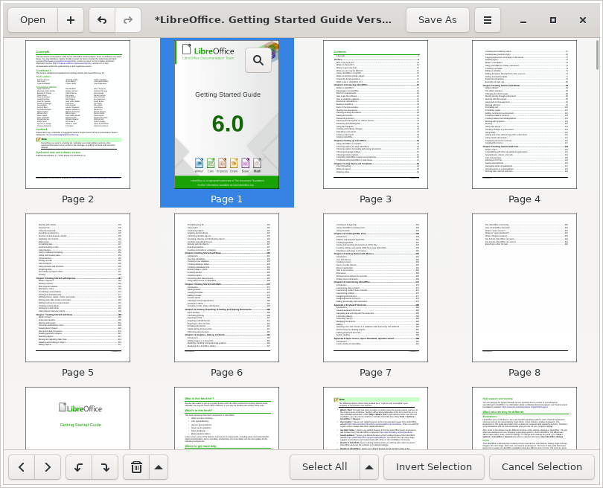The height and width of the screenshot is (488, 603).
Task: Select the Page 4 thumbnail
Action: (524, 115)
